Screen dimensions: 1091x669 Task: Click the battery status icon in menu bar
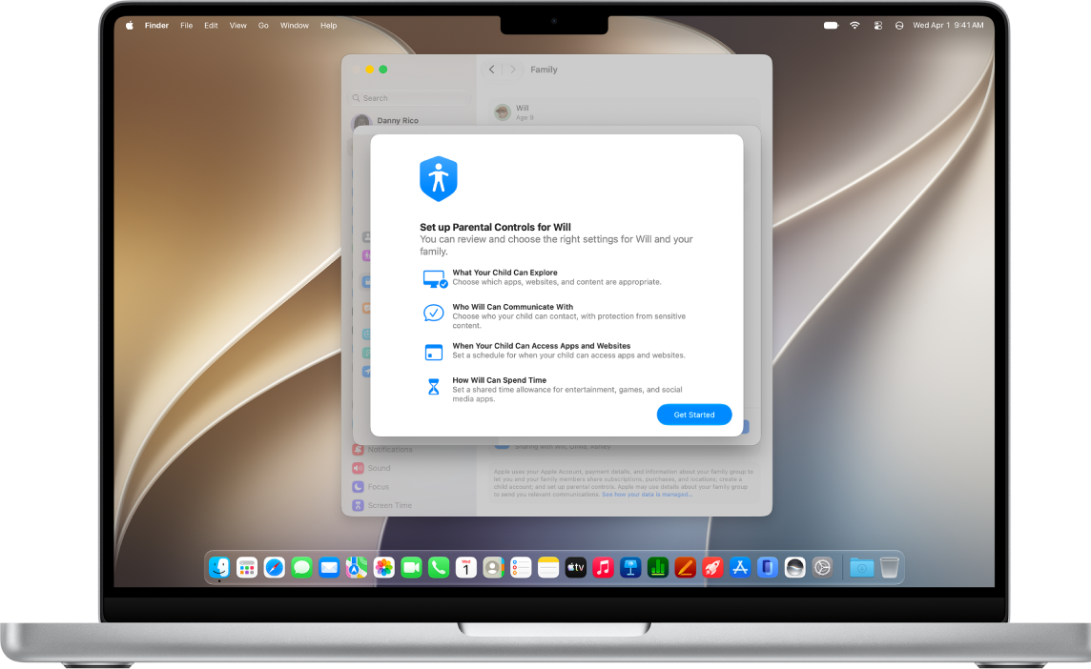[831, 26]
